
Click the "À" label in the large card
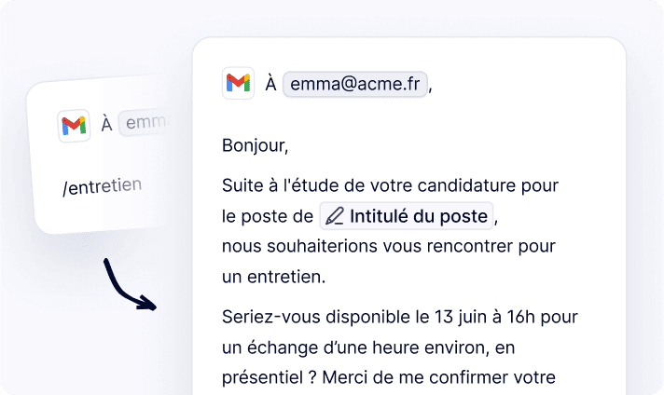point(271,83)
